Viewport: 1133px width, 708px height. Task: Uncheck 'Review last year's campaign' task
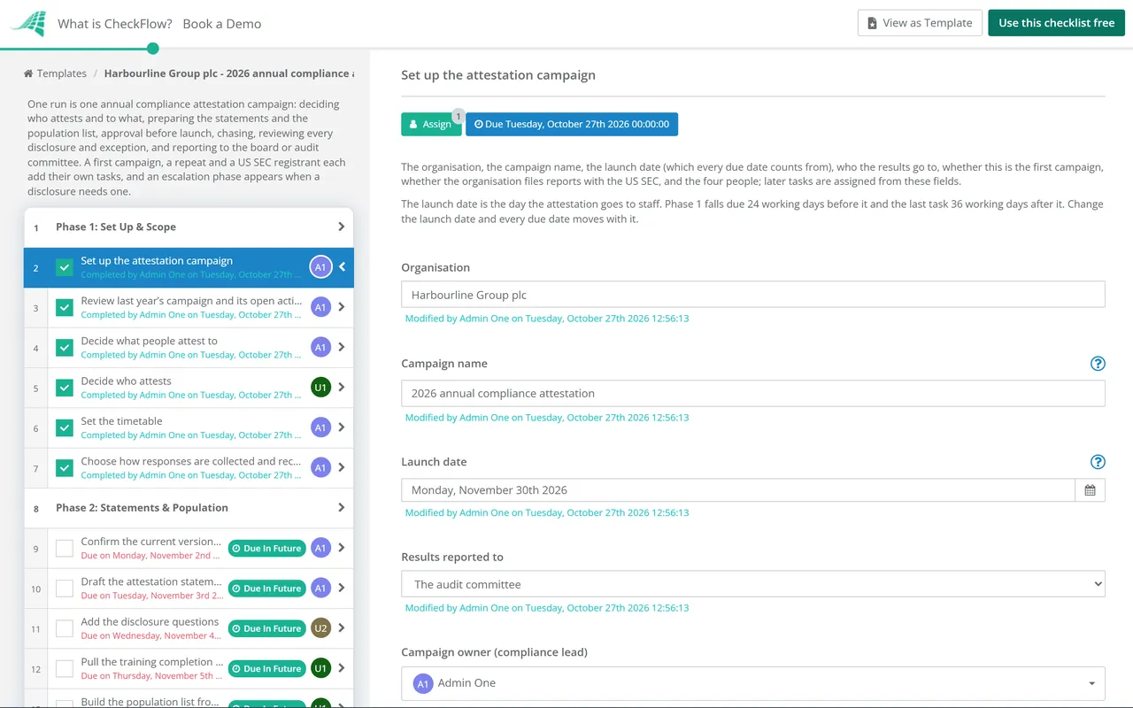65,307
